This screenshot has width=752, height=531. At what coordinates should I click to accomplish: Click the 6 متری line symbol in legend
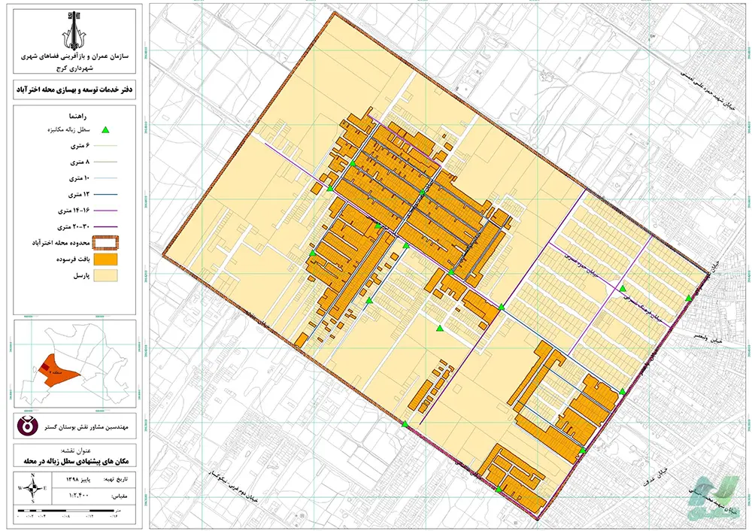point(106,145)
